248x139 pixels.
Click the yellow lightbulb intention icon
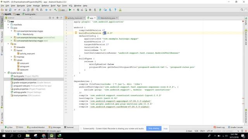point(76,33)
